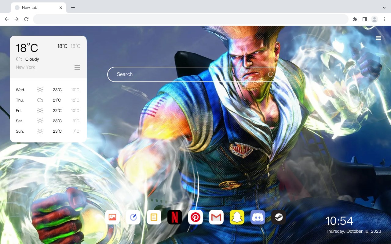Viewport: 391px width, 244px height.
Task: Click the 22°C high for Friday
Action: pos(57,110)
